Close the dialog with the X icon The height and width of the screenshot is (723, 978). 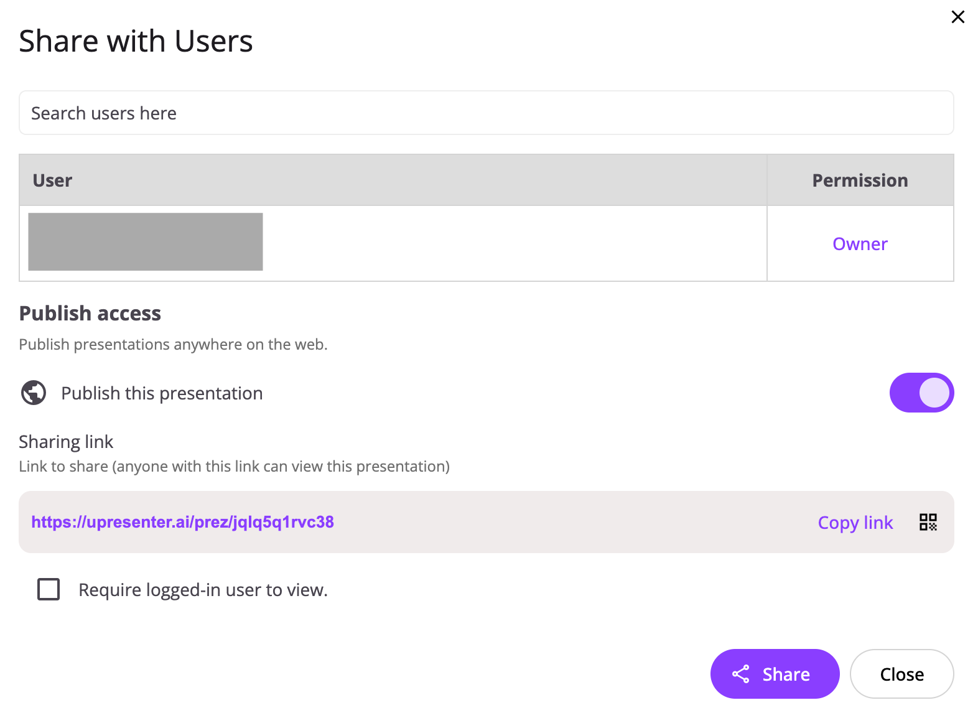957,17
